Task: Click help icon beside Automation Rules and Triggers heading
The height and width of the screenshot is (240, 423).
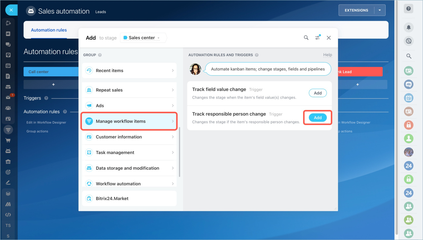Action: [x=257, y=55]
